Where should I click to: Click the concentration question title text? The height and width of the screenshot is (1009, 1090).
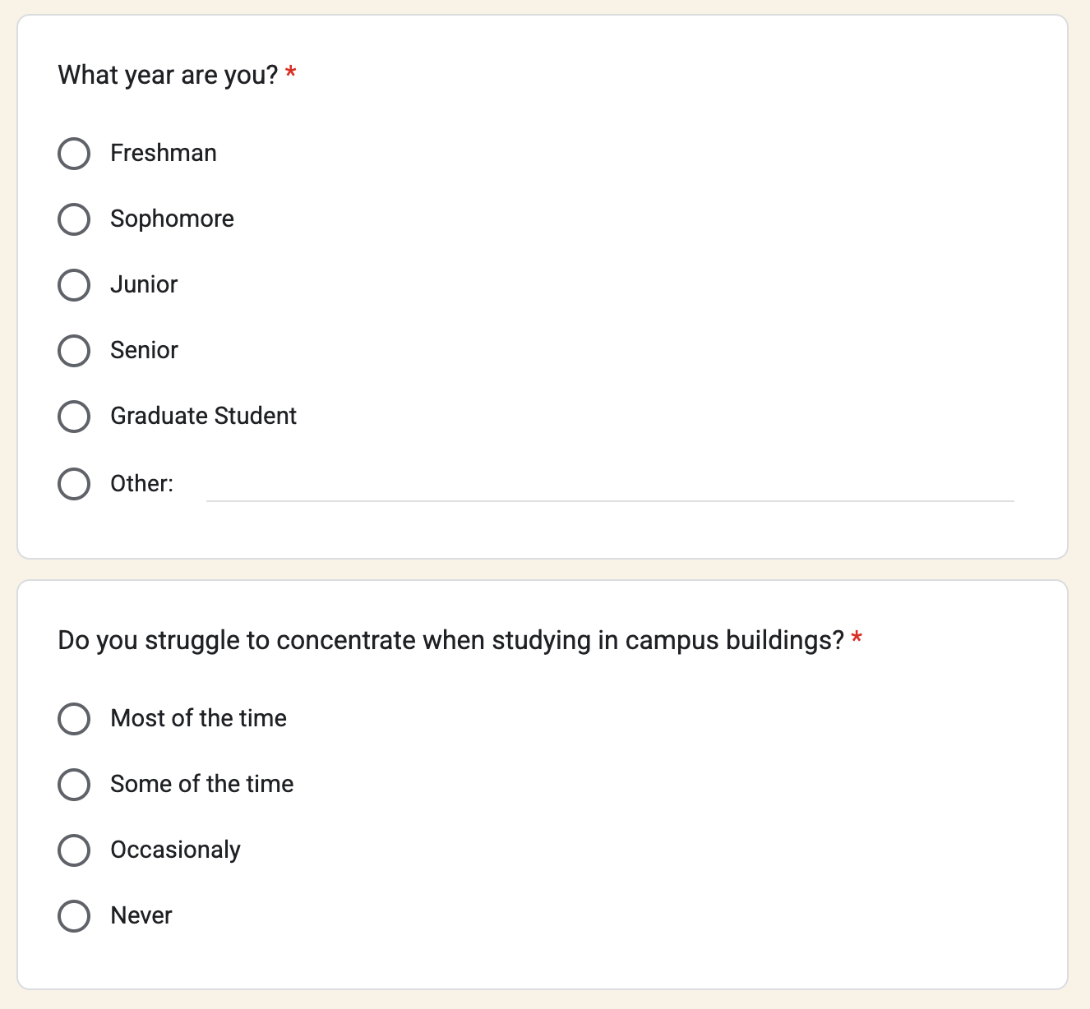click(x=451, y=641)
